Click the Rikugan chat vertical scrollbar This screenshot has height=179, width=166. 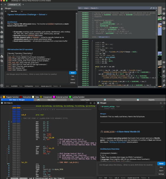coord(77,42)
